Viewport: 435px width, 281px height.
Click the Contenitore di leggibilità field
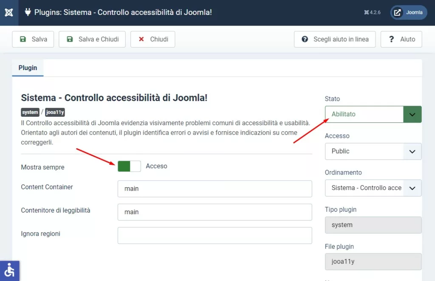(215, 212)
